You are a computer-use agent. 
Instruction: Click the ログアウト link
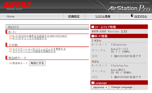coord(141,16)
